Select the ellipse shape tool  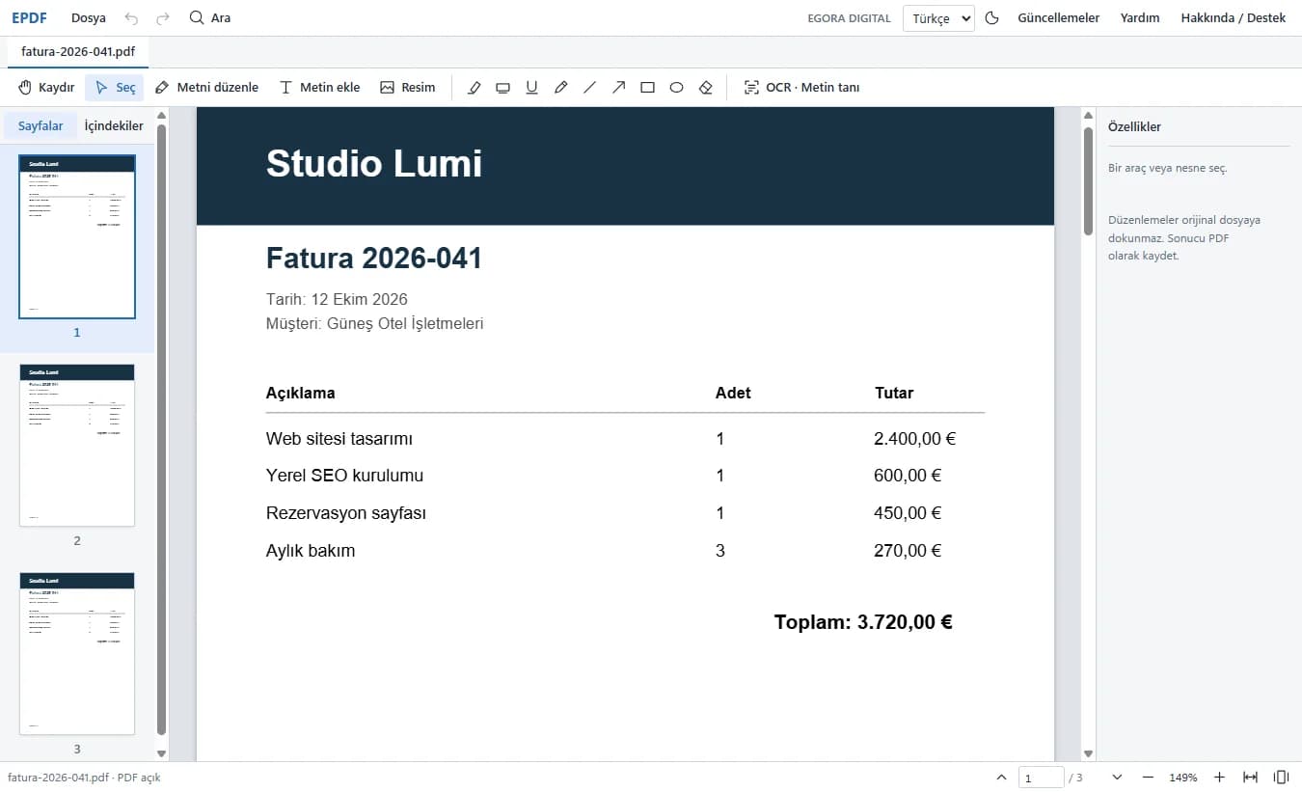click(x=676, y=88)
